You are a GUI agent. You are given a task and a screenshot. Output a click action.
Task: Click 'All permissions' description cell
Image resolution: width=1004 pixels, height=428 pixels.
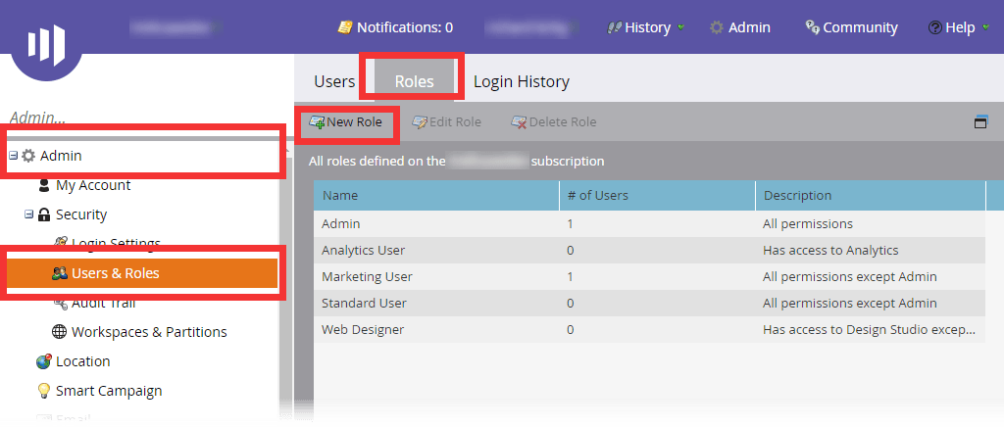click(808, 224)
